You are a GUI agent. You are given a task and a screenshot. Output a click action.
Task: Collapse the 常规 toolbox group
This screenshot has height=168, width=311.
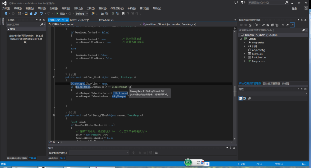tap(9, 29)
